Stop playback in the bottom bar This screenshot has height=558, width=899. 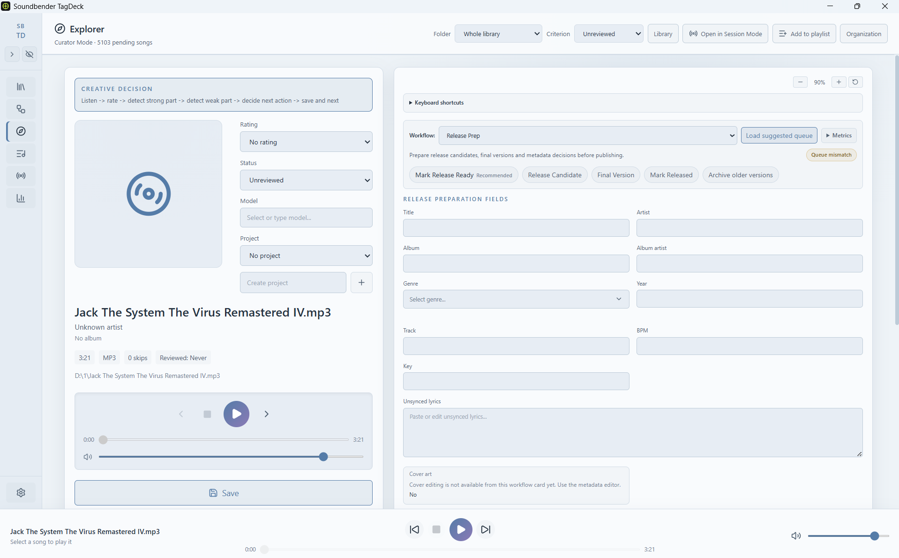pyautogui.click(x=436, y=530)
